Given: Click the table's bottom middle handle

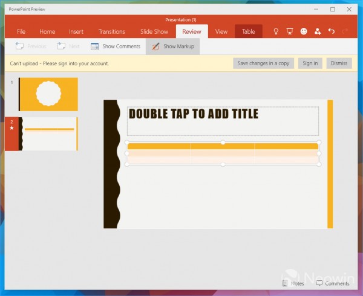Looking at the screenshot, I should tap(223, 164).
